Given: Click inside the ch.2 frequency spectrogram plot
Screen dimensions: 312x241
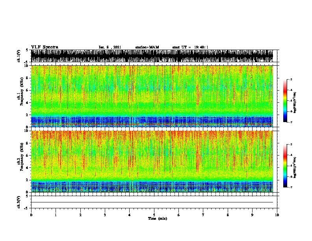Looking at the screenshot, I should click(x=152, y=161).
